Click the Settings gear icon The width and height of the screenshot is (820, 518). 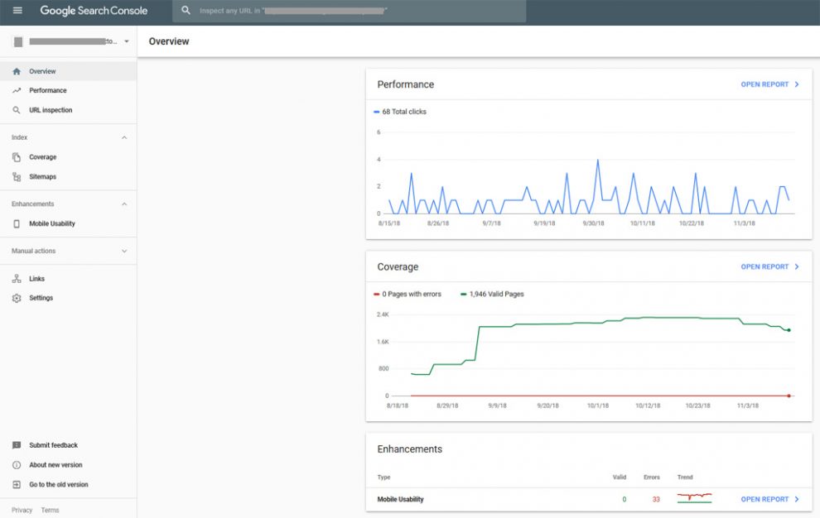[x=17, y=298]
